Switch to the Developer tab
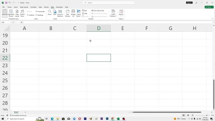The height and width of the screenshot is (121, 215). 59,7
